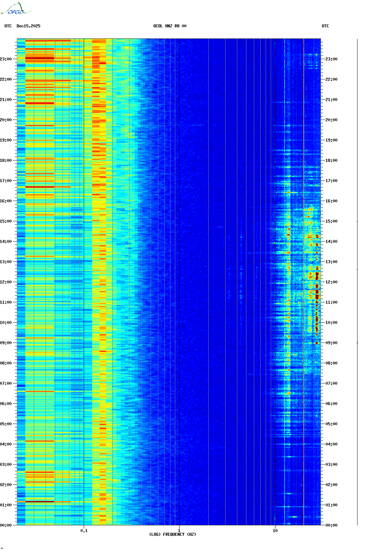The height and width of the screenshot is (552, 372).
Task: Select the '03:00' label on the left axis
Action: tap(6, 465)
